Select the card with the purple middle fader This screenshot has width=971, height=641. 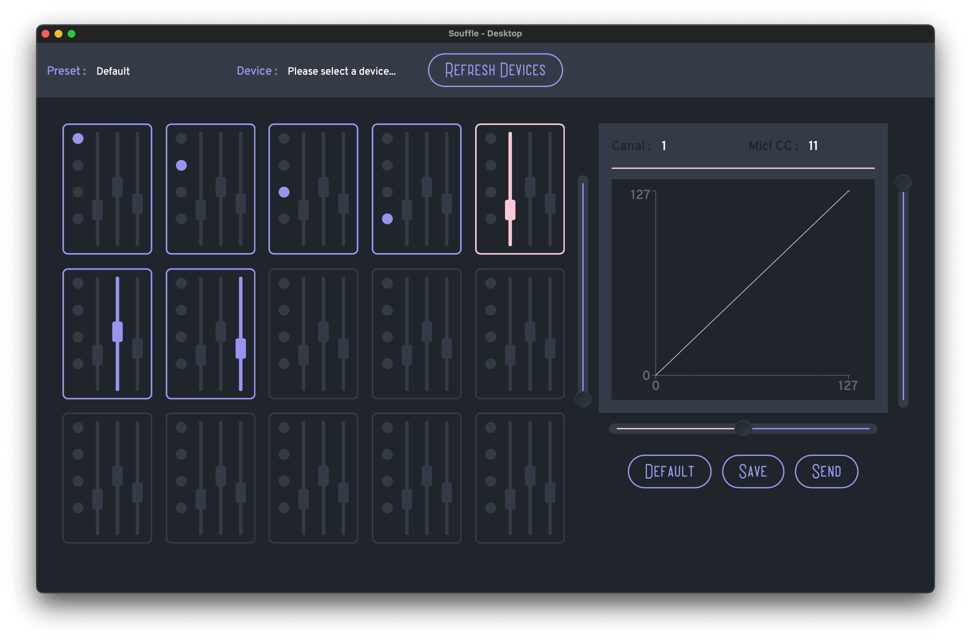point(107,333)
